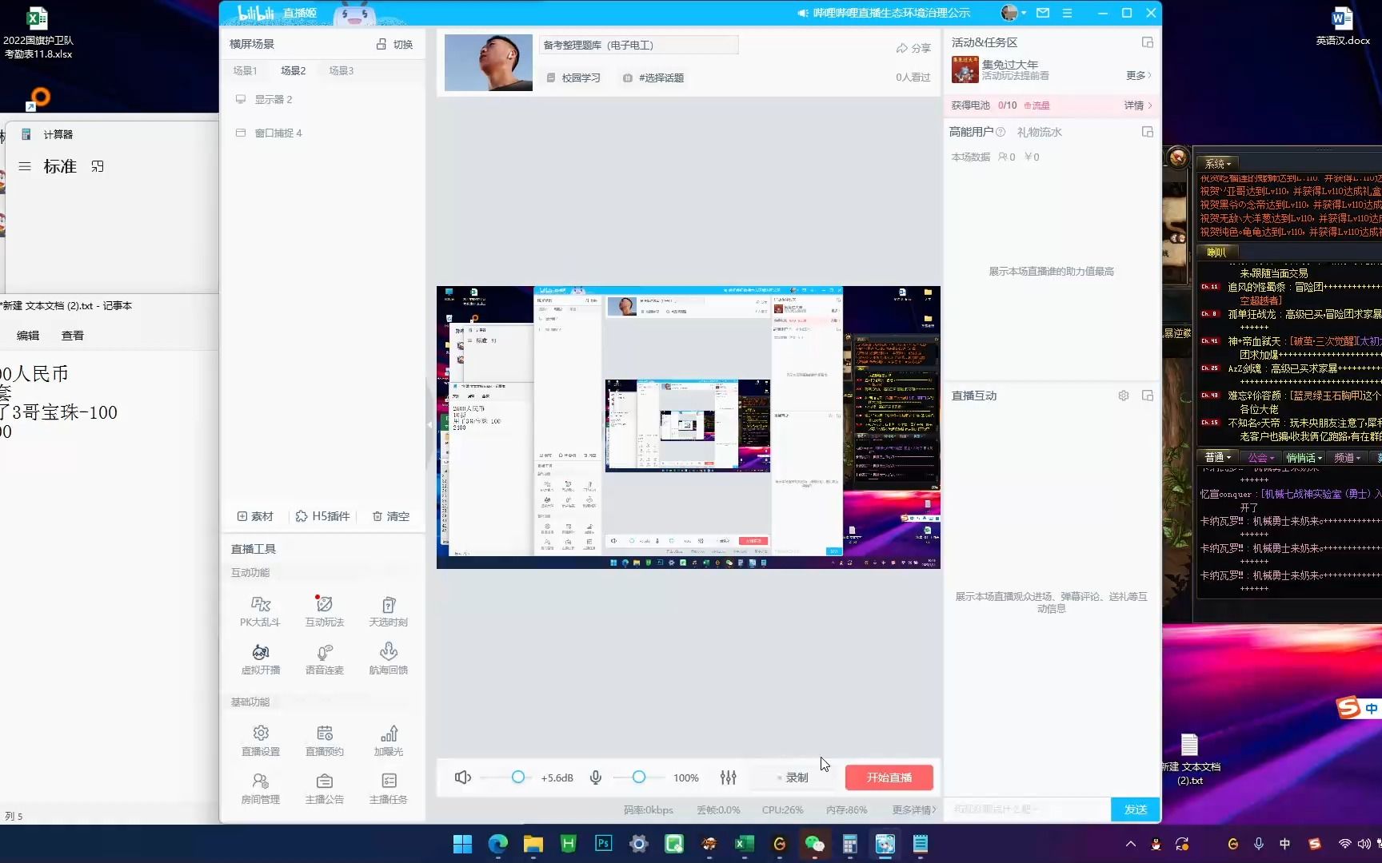Viewport: 1382px width, 863px height.
Task: Open the 加曝光 tool
Action: (x=389, y=741)
